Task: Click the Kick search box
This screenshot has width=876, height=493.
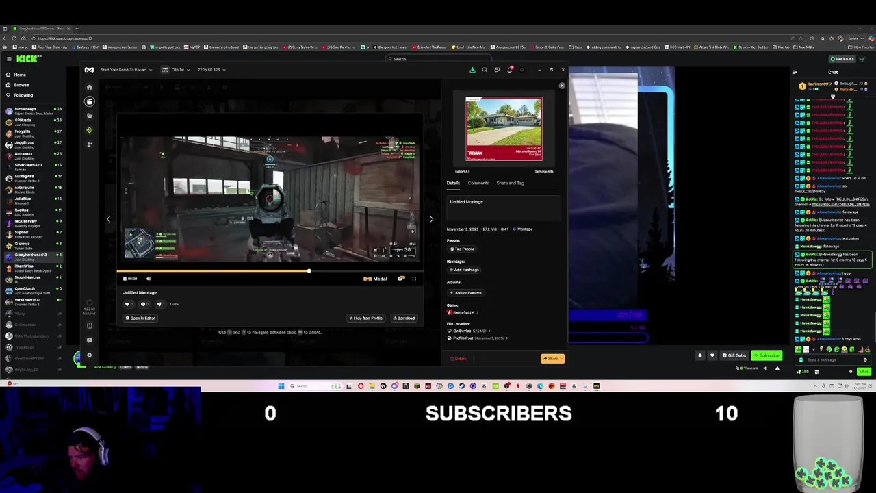Action: (438, 59)
